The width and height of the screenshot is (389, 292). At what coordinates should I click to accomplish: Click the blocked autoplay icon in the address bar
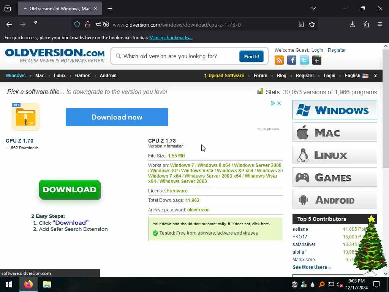(106, 24)
